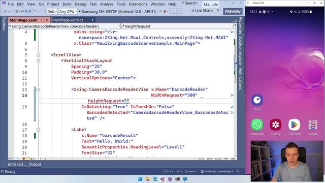
Task: Open WhatsApp on the Galaxy phone screen
Action: (257, 125)
